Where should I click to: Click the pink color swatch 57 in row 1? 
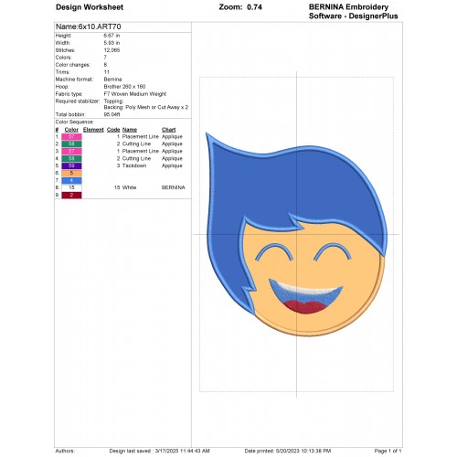pos(71,136)
